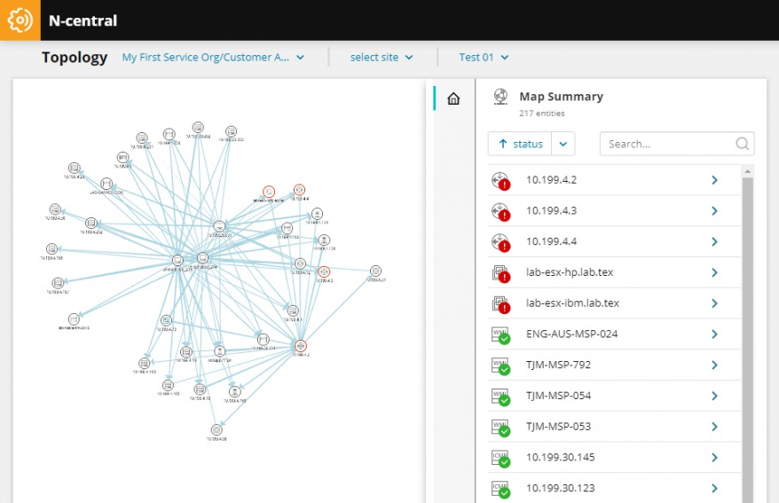Toggle the status sort direction
This screenshot has width=779, height=503.
pos(520,144)
